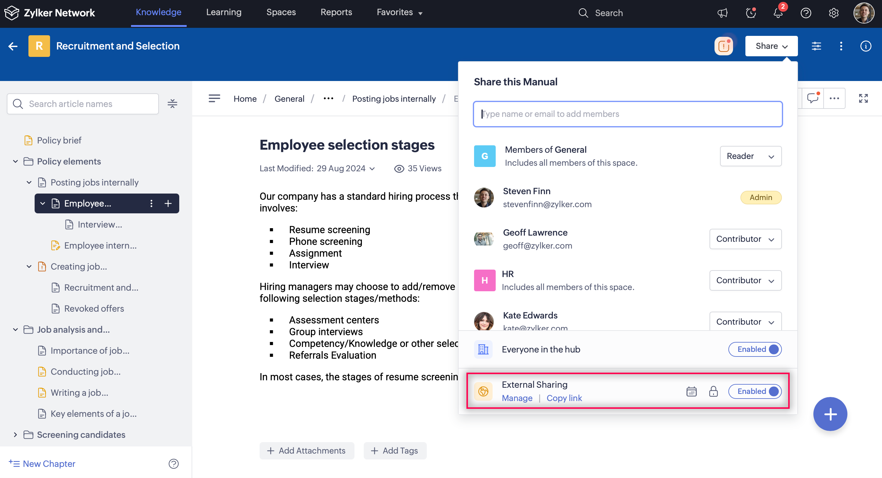Expand article to fullscreen view

coord(863,98)
